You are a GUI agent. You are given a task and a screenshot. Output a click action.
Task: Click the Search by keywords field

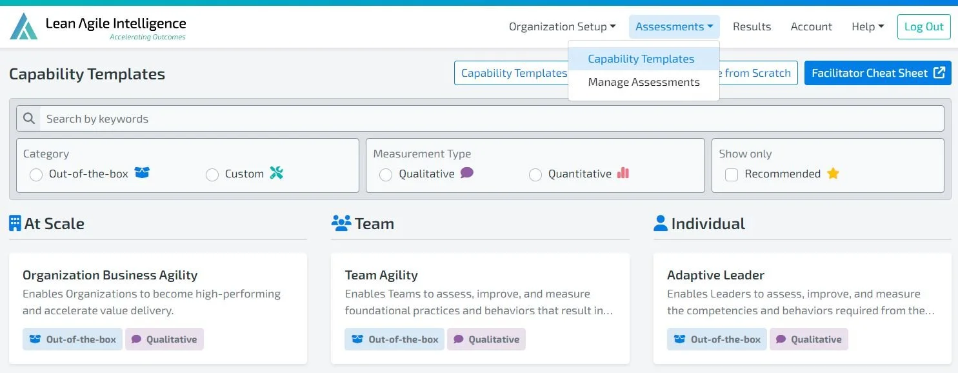point(480,119)
